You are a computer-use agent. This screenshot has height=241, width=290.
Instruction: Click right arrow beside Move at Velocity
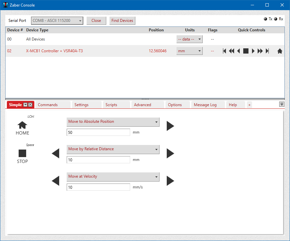click(x=170, y=181)
